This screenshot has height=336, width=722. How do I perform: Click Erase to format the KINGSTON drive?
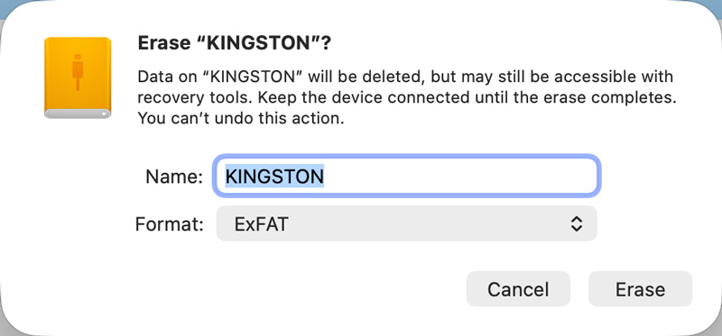[x=640, y=289]
